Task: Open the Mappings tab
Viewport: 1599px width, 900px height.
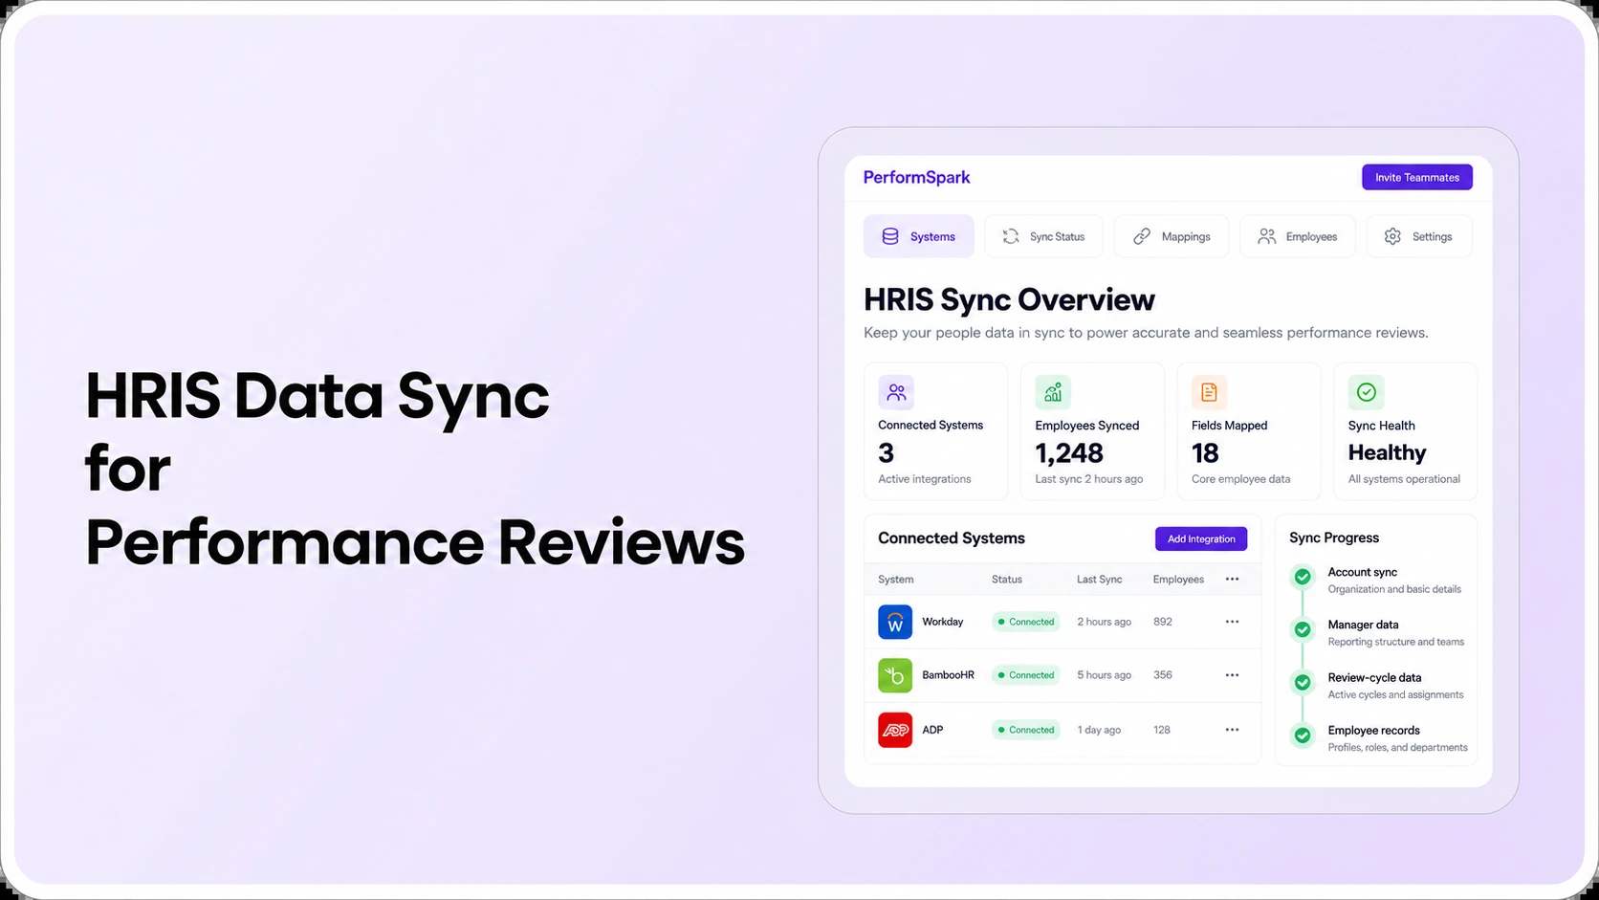Action: (x=1172, y=236)
